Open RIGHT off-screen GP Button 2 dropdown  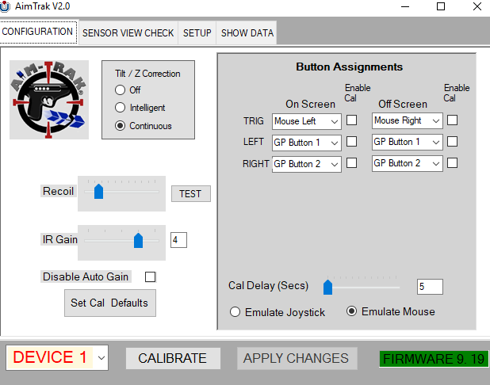[x=408, y=163]
